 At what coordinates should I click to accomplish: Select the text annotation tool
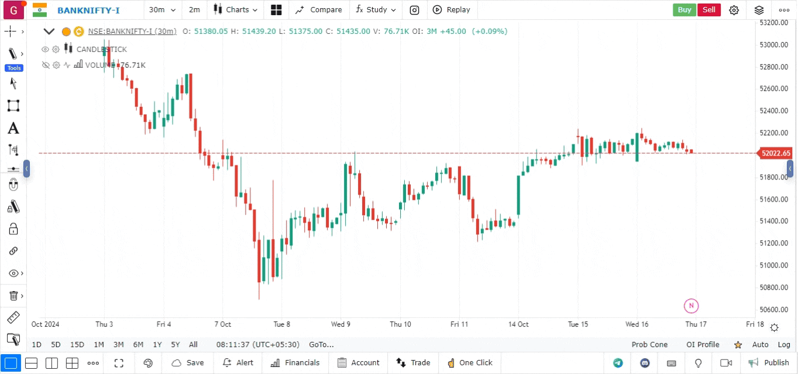pos(13,129)
